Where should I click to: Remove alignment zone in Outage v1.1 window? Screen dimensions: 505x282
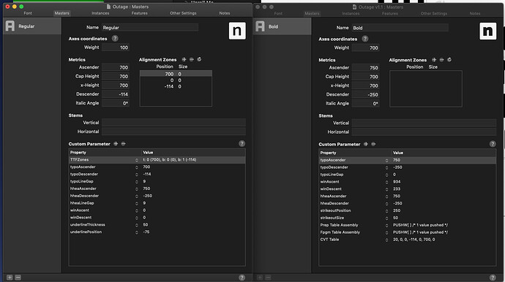(441, 60)
